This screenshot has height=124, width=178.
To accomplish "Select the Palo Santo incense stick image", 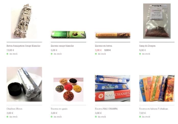I will click(x=113, y=35).
